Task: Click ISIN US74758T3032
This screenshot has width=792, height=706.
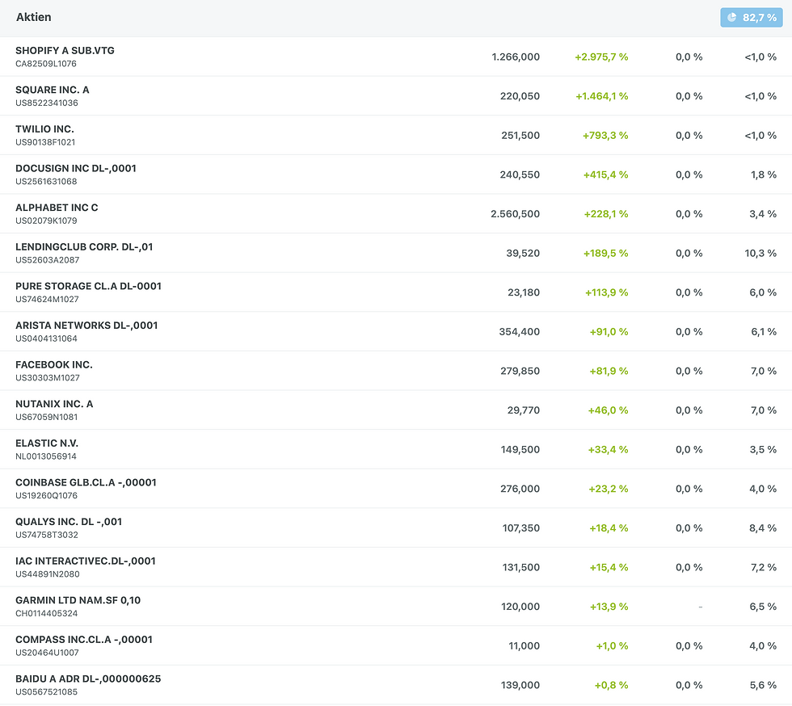Action: click(x=47, y=535)
